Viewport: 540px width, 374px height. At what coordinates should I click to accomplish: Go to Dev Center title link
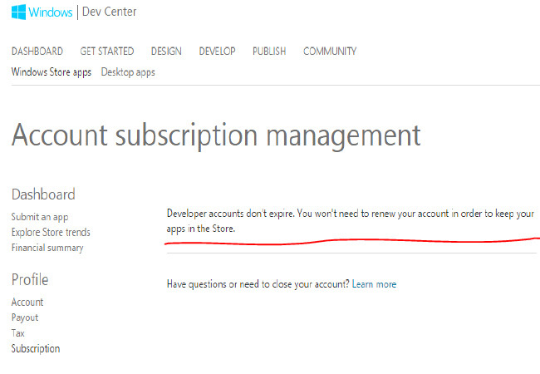pos(109,12)
